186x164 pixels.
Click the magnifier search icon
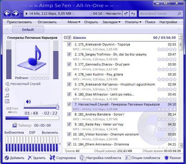click(179, 14)
